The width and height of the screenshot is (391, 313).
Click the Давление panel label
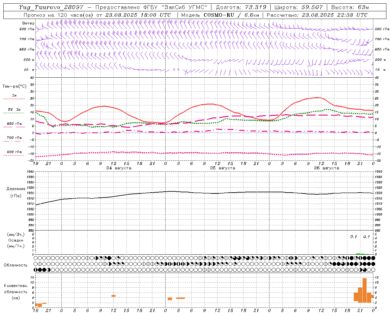click(16, 189)
